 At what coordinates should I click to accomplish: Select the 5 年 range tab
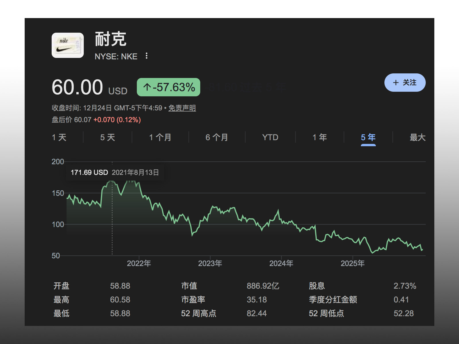point(368,137)
